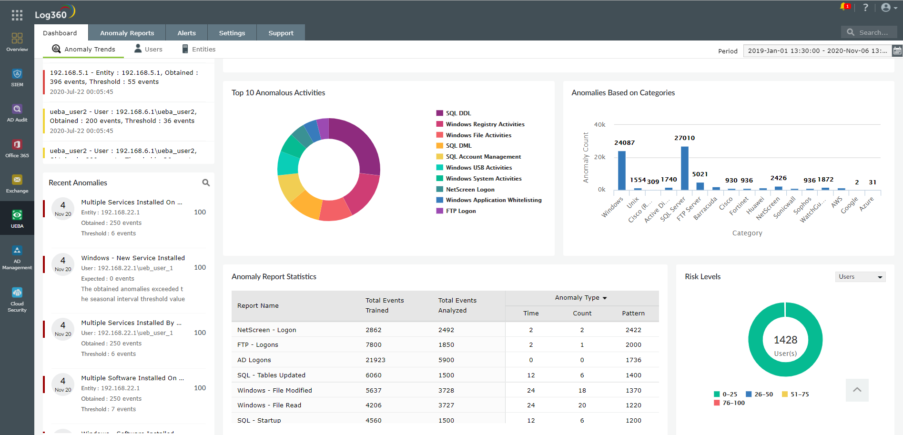Search recent anomalies magnifier icon
Screen dimensions: 903x435
click(206, 182)
